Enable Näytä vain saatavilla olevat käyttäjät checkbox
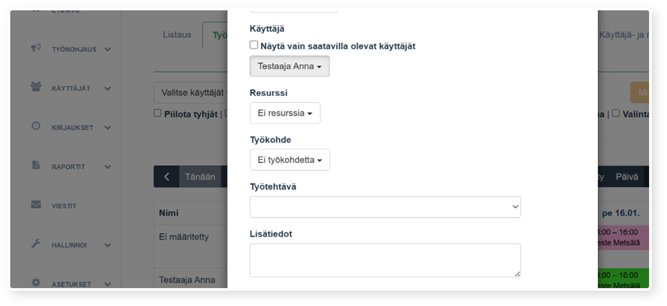The height and width of the screenshot is (306, 667). click(254, 45)
